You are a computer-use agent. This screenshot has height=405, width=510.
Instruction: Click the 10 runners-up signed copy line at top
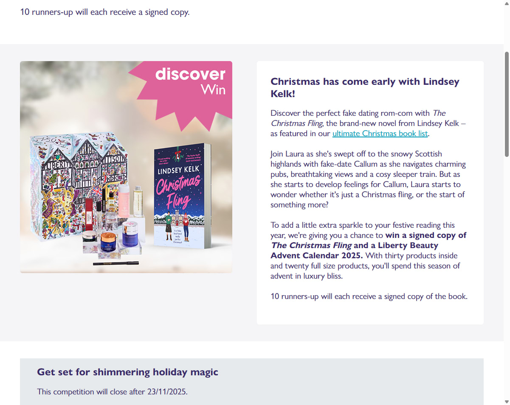click(105, 12)
